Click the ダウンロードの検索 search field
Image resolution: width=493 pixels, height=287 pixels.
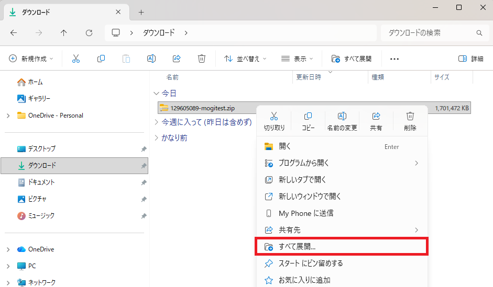(434, 32)
